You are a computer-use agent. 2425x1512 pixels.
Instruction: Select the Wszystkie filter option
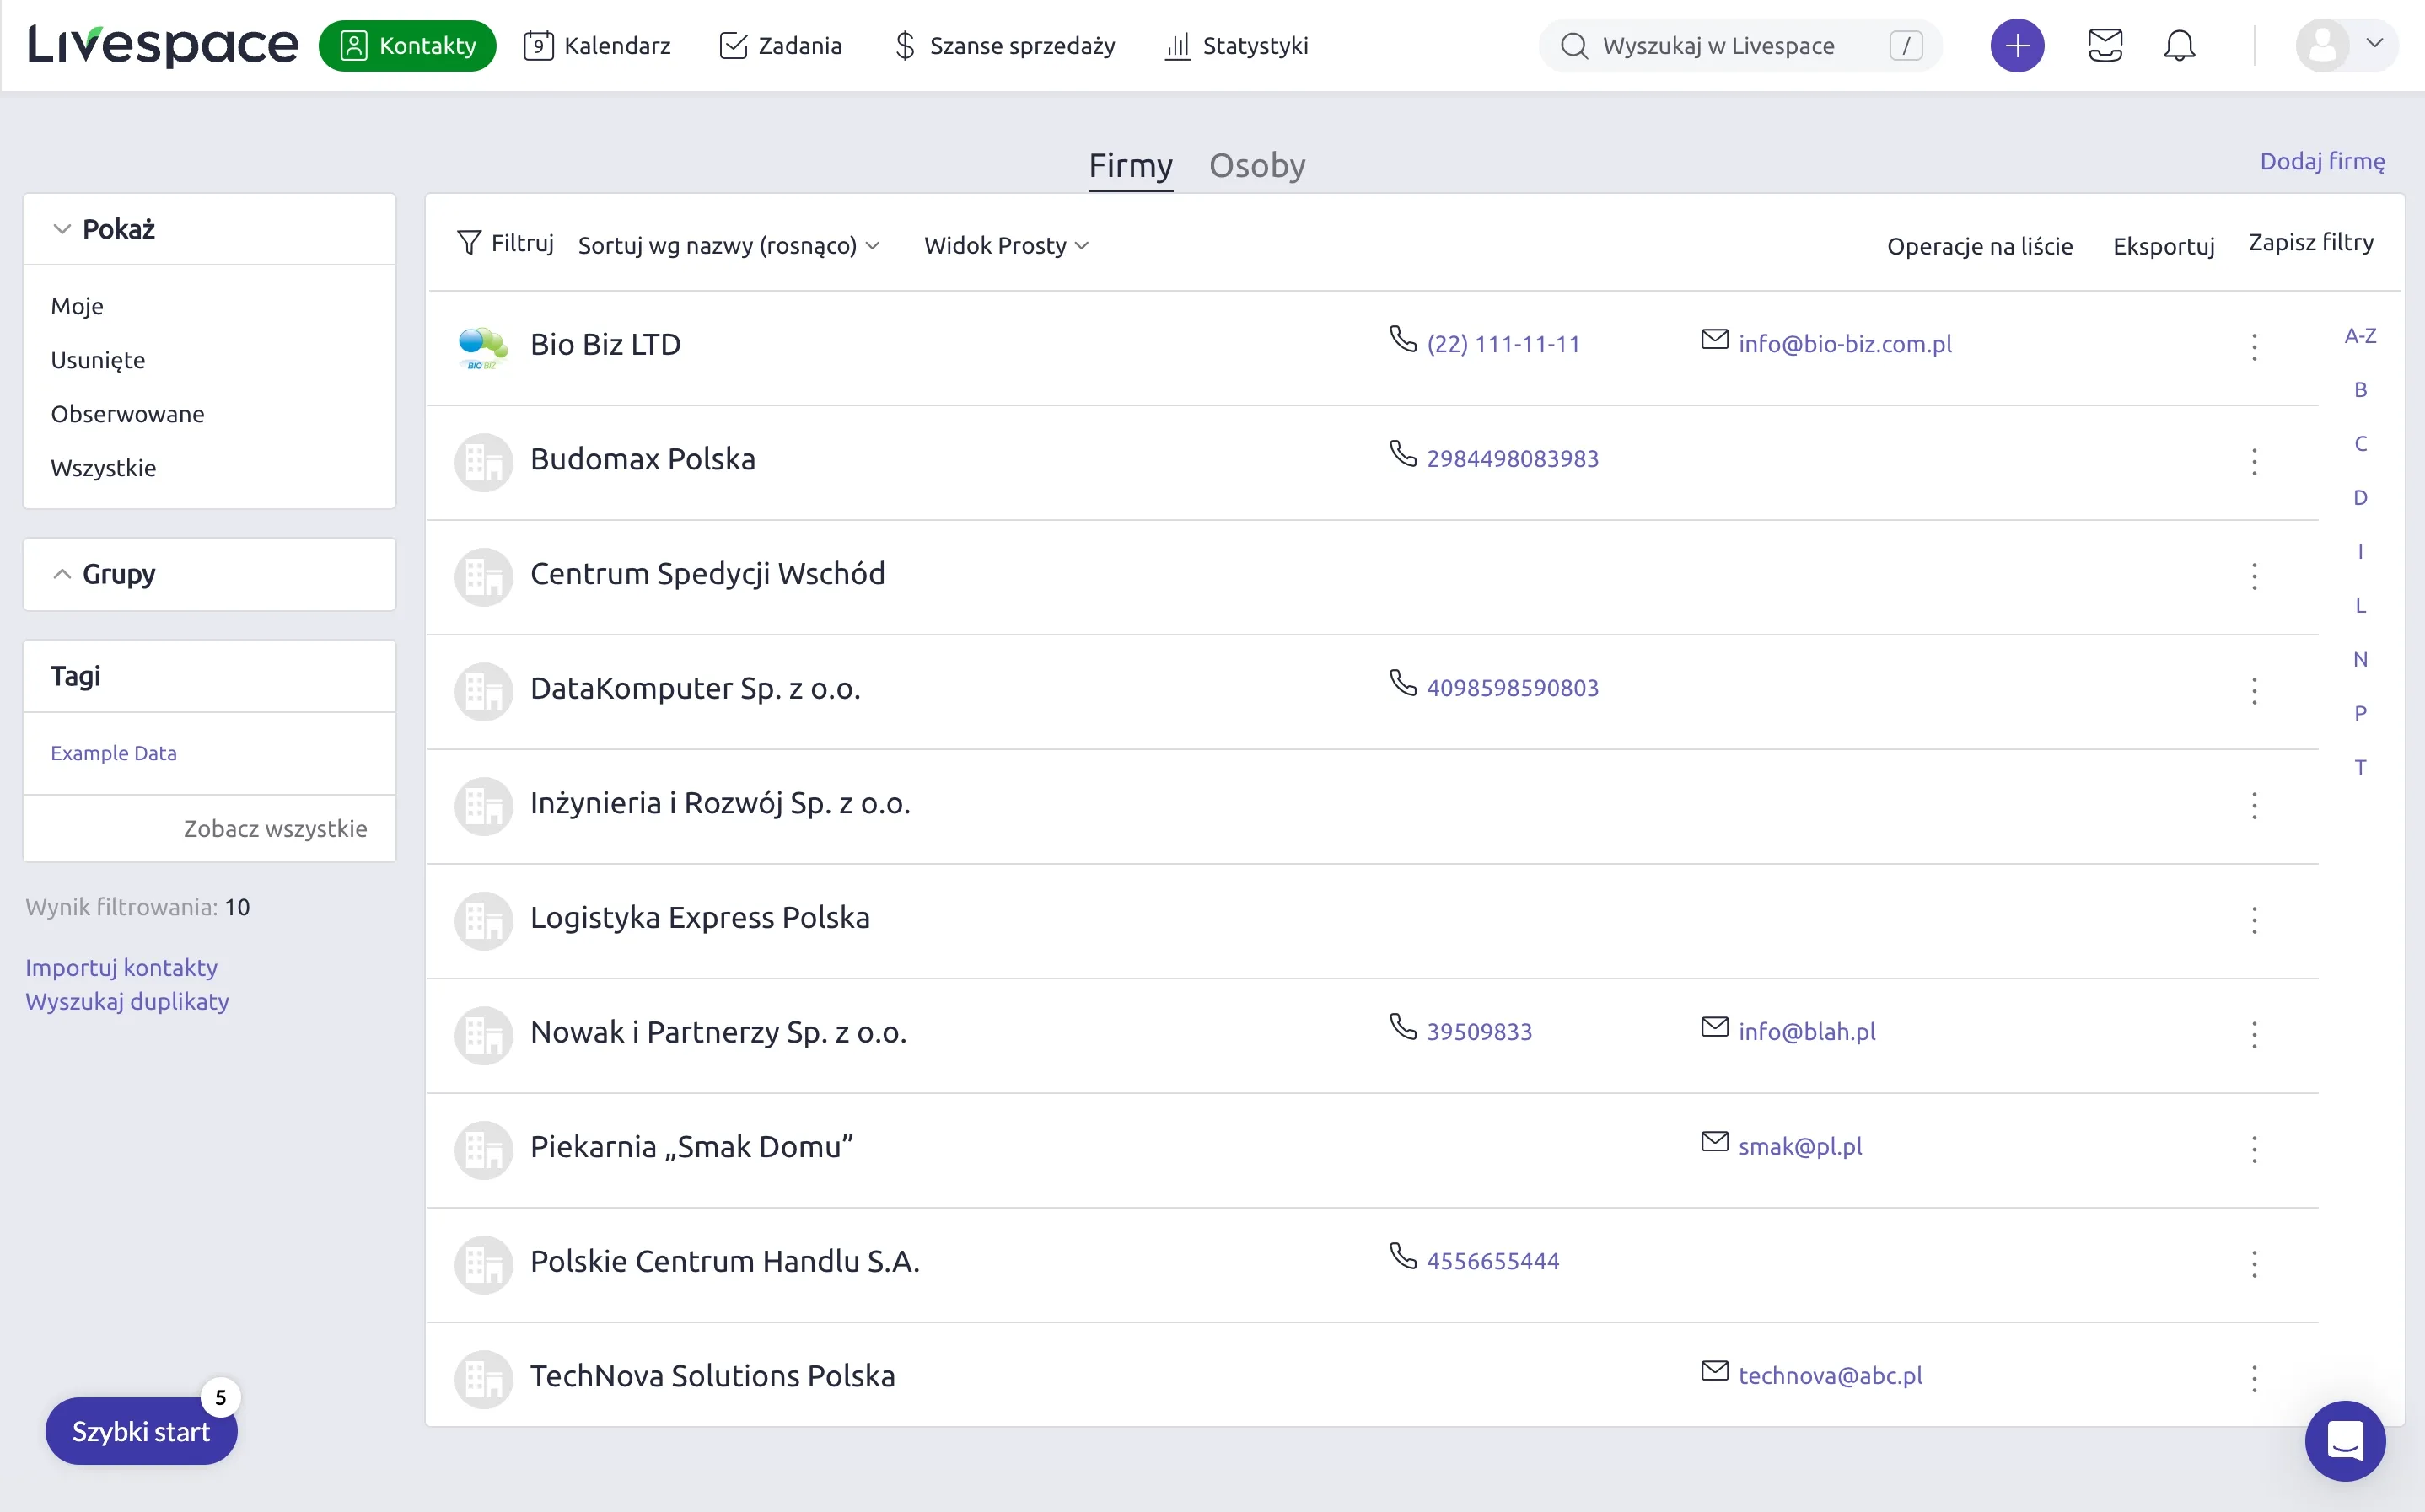point(104,467)
